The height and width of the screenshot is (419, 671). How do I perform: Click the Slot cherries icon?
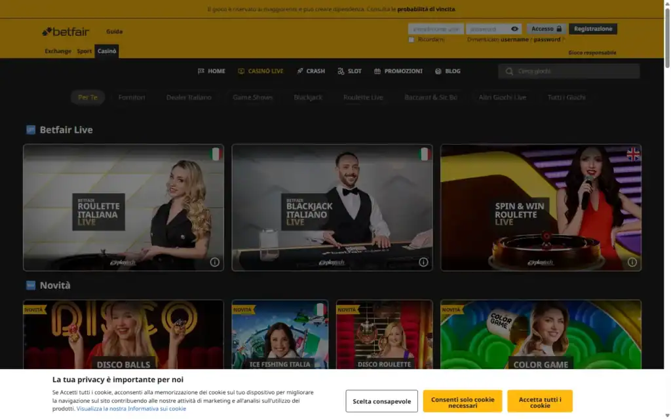341,71
